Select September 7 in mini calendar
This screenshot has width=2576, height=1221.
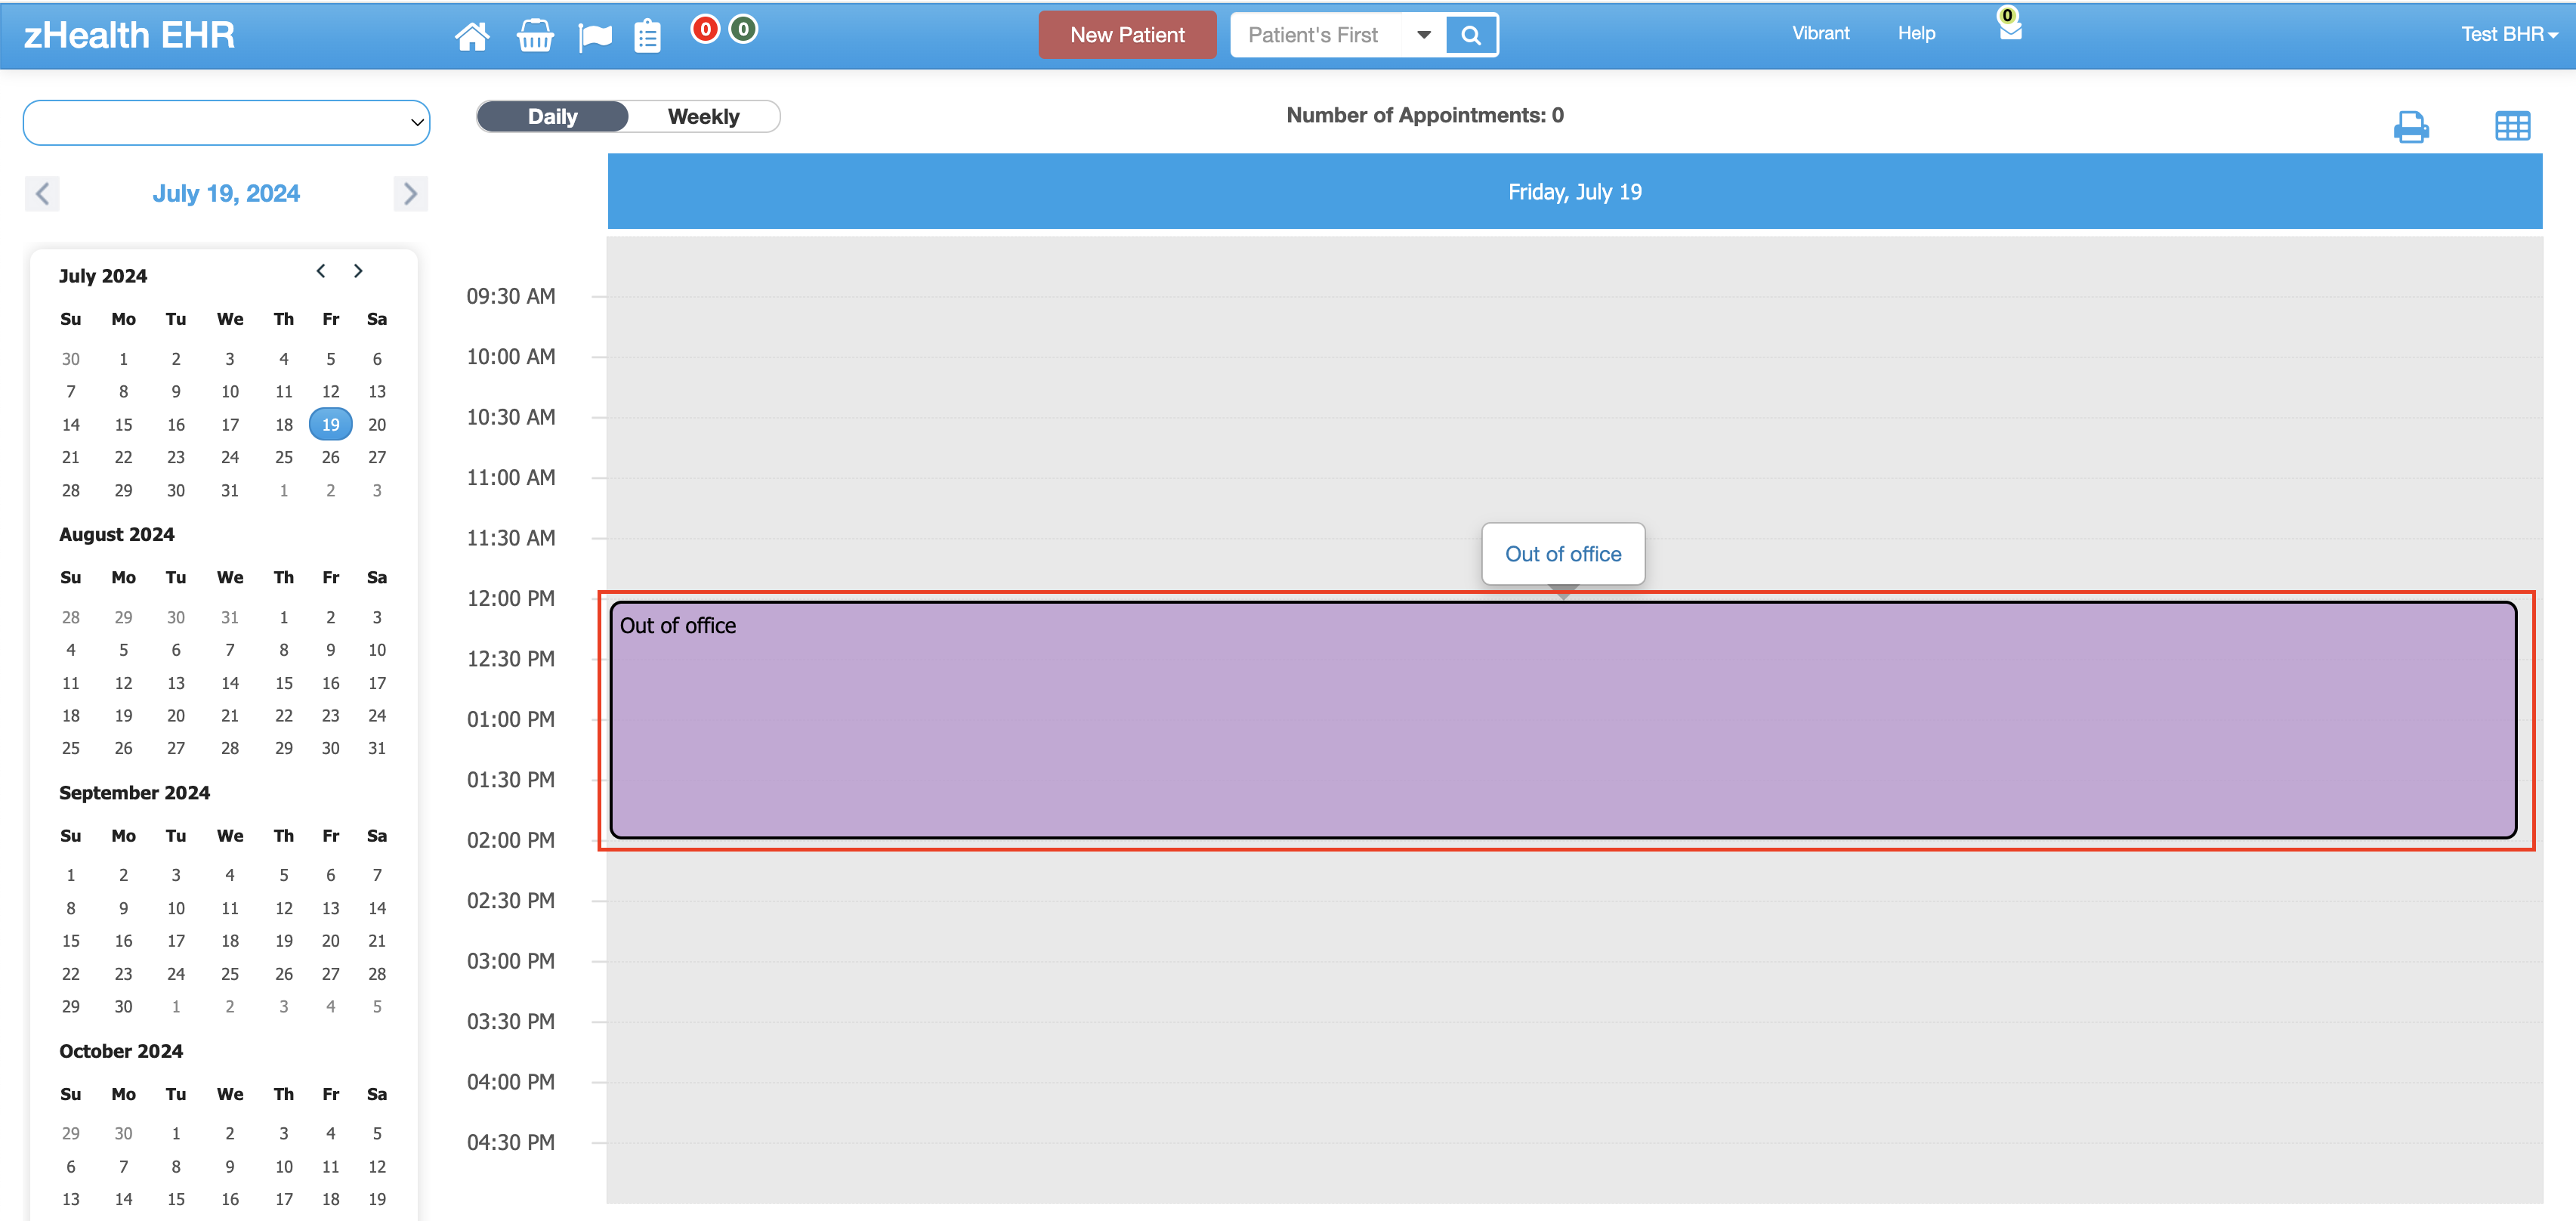click(x=377, y=875)
